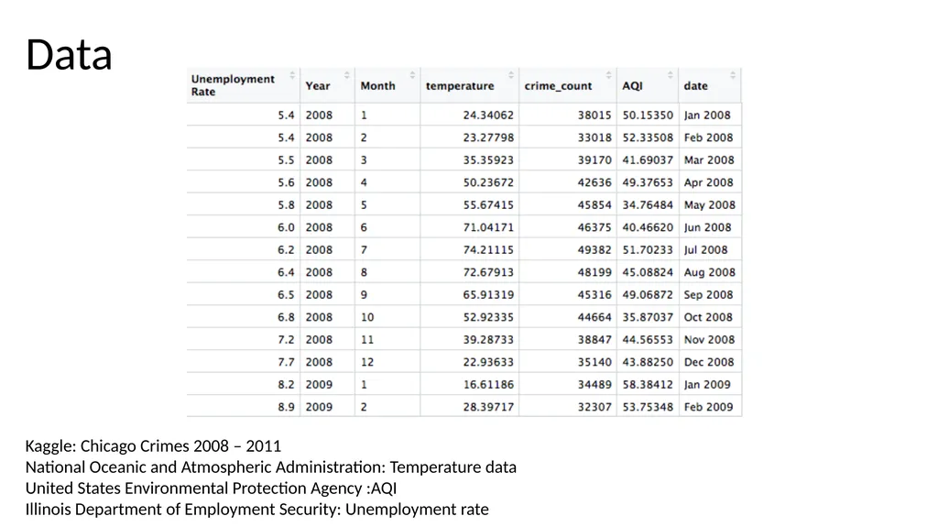Click temperature value 74.21115
Viewport: 938px width, 527px height.
(x=488, y=249)
